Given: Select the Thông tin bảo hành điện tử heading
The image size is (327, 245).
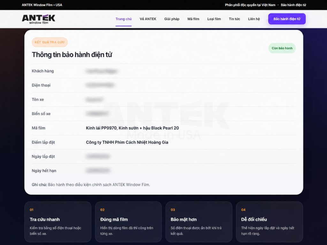Looking at the screenshot, I should point(72,55).
